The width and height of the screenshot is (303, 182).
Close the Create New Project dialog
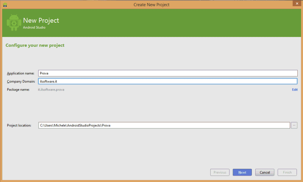pos(297,3)
